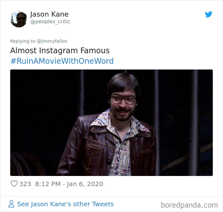Open Jason Kane's profile avatar
The height and width of the screenshot is (212, 223).
click(x=19, y=18)
